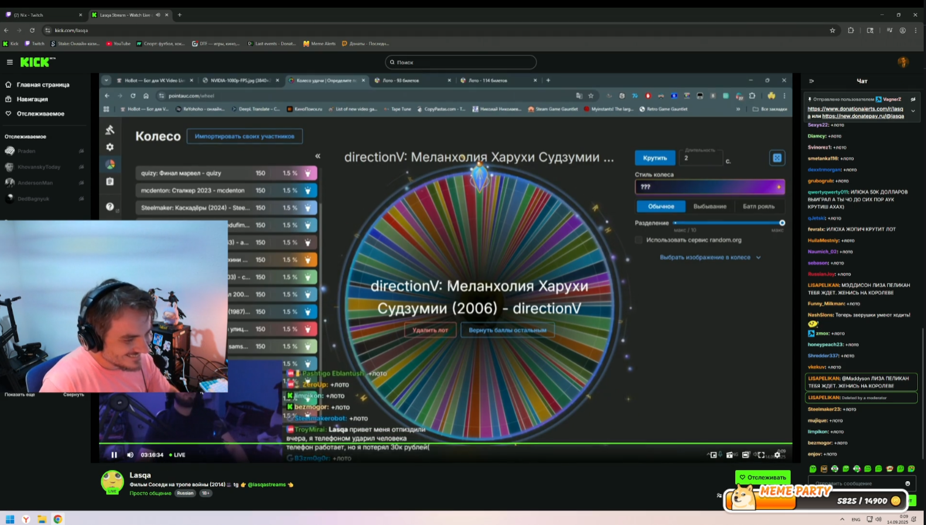926x525 pixels.
Task: Collapse the chat panel
Action: [811, 81]
